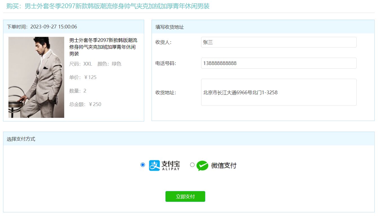
Task: Click the 颜色：绿色 text
Action: click(109, 64)
